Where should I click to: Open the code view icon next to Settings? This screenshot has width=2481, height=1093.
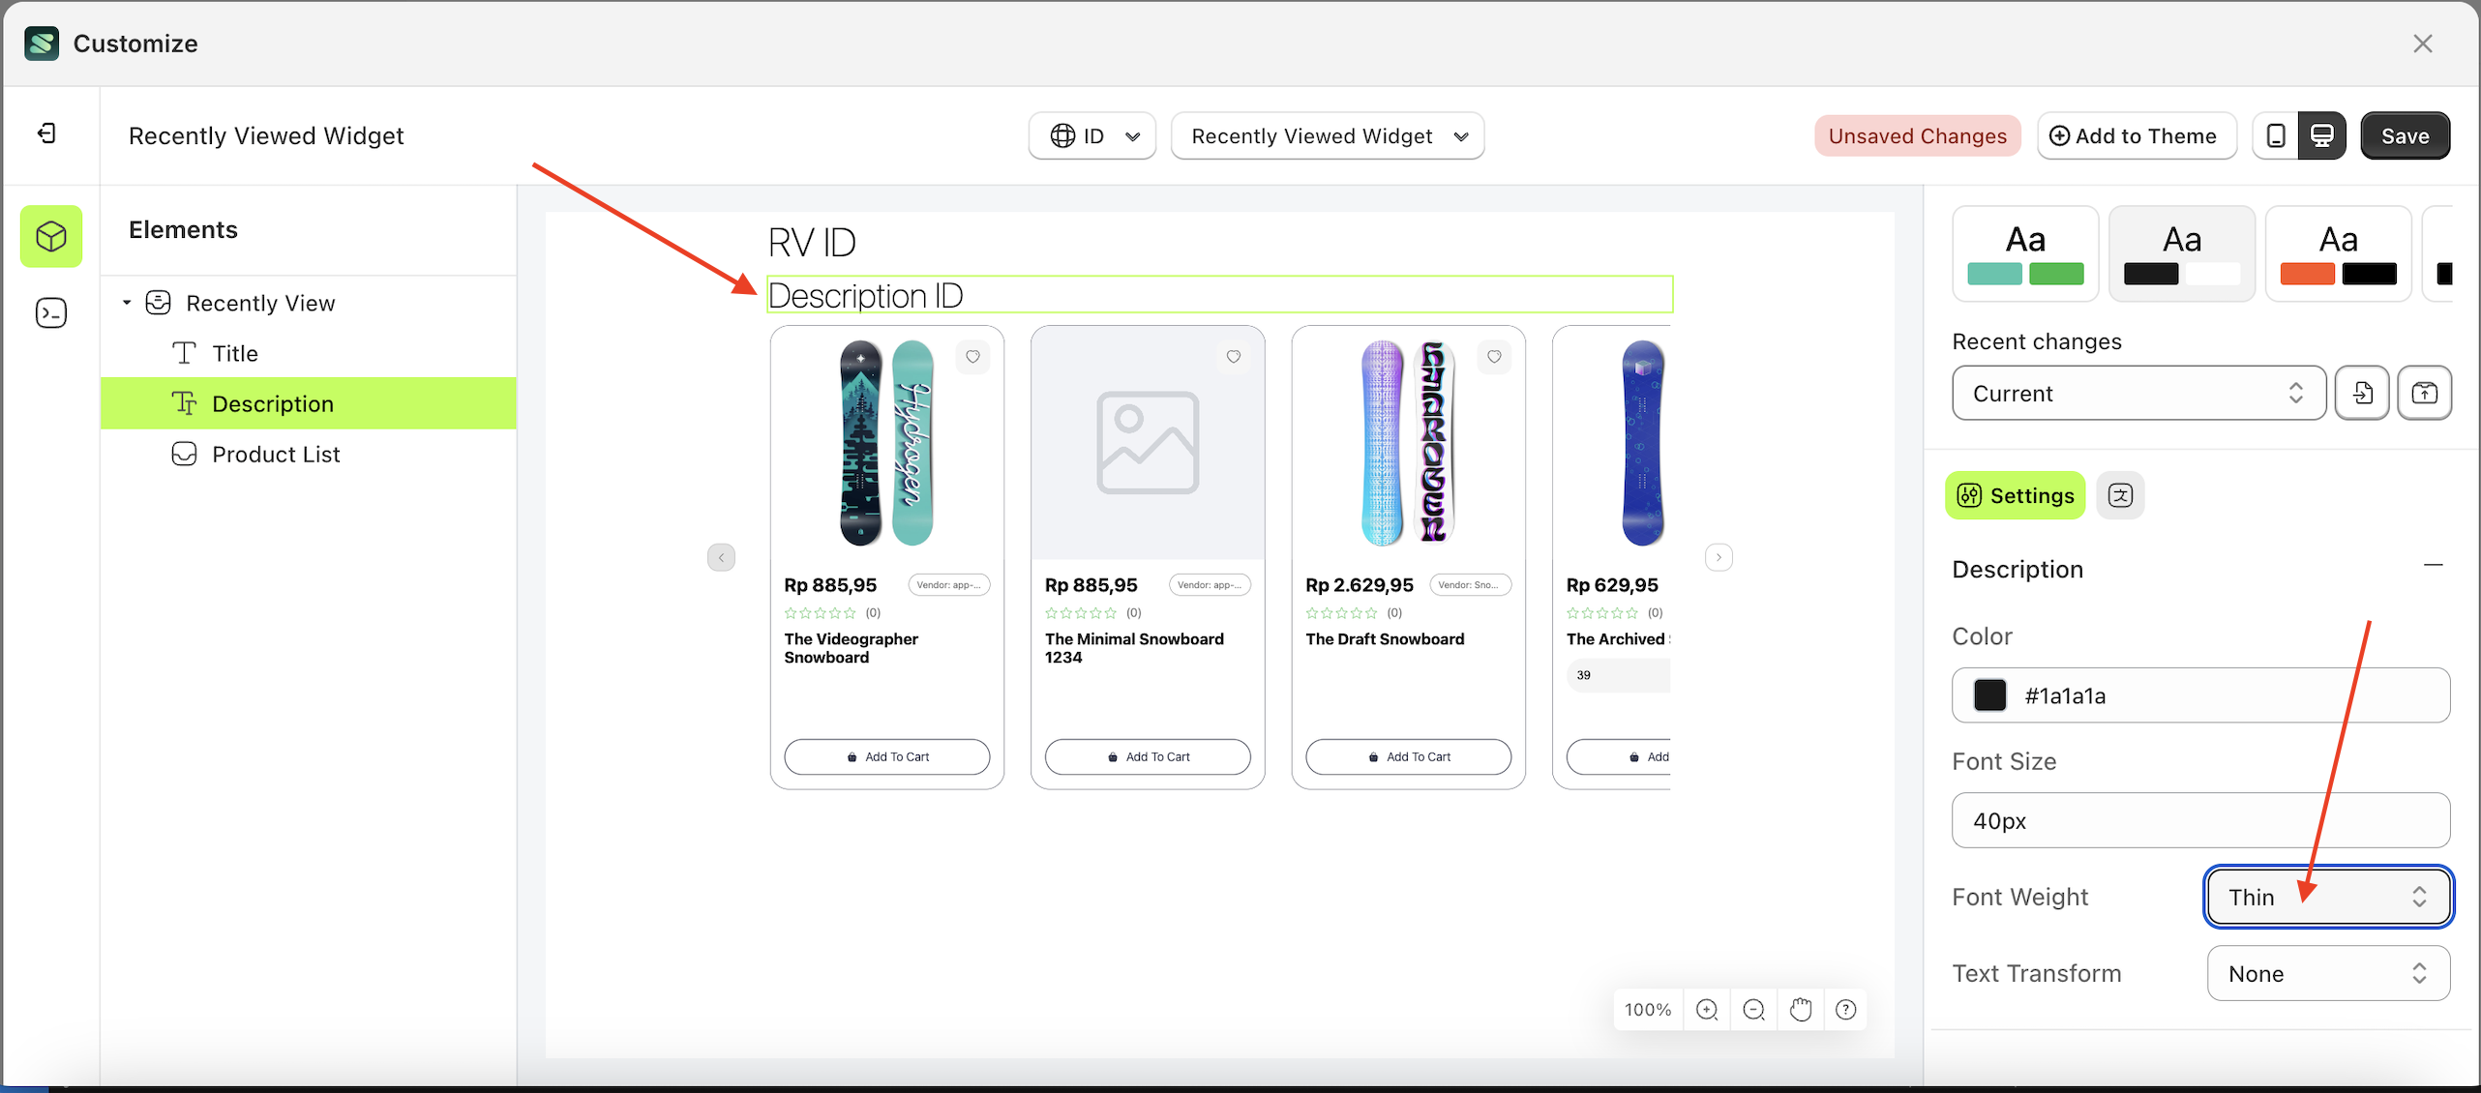2120,495
